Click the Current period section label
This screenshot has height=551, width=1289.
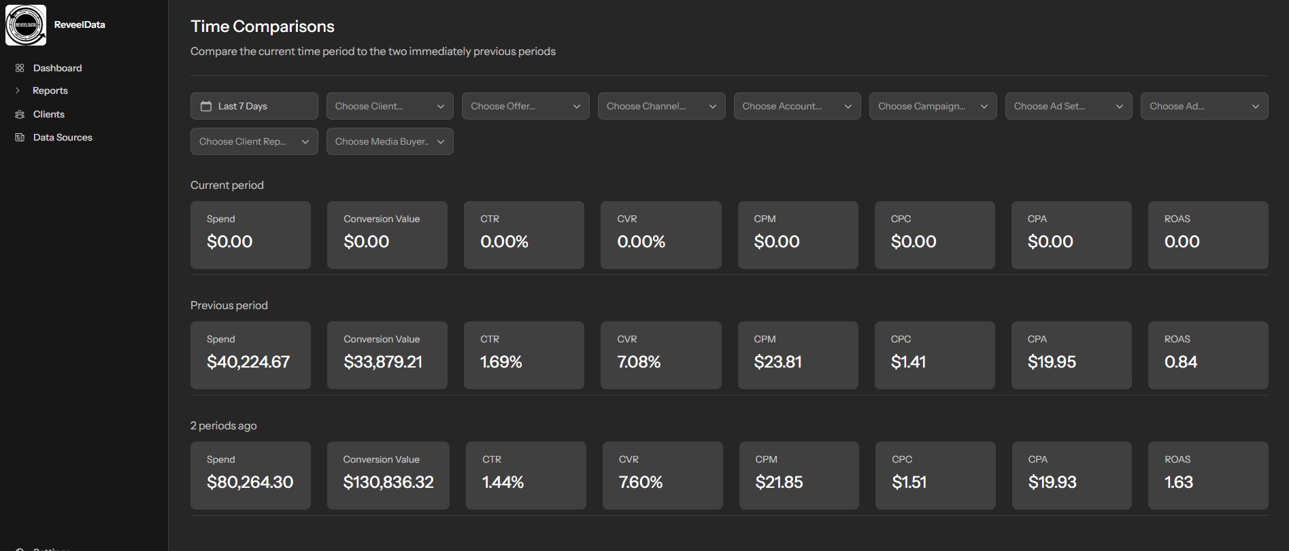tap(227, 185)
